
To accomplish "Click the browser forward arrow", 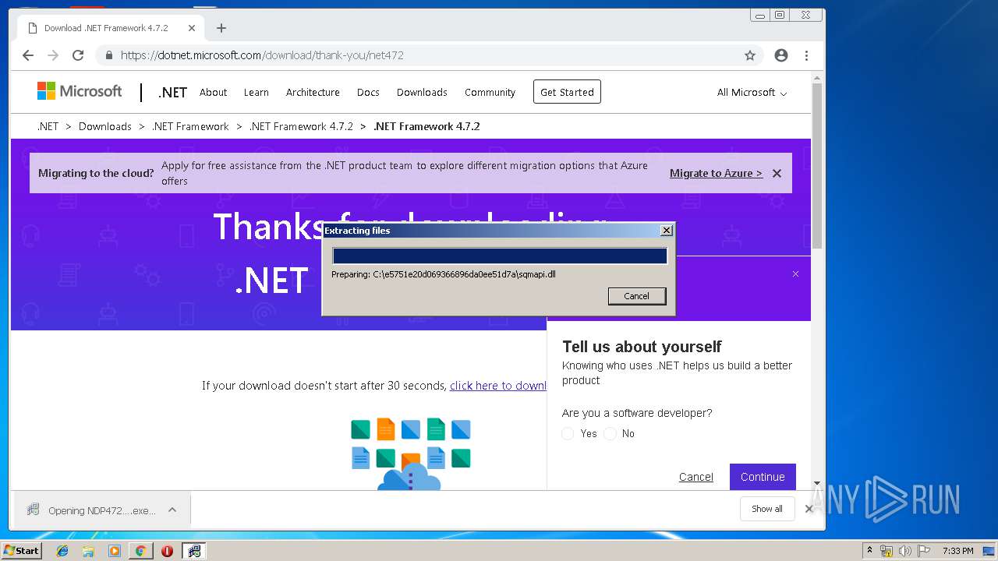I will pos(53,55).
